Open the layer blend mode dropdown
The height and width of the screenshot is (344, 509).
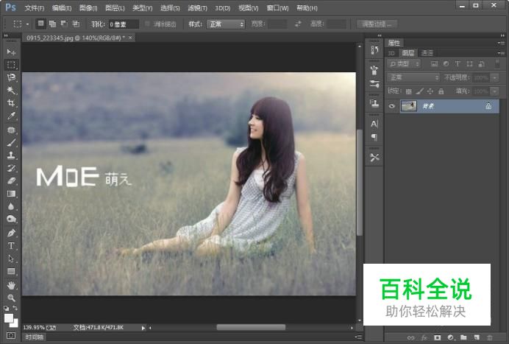click(x=413, y=77)
